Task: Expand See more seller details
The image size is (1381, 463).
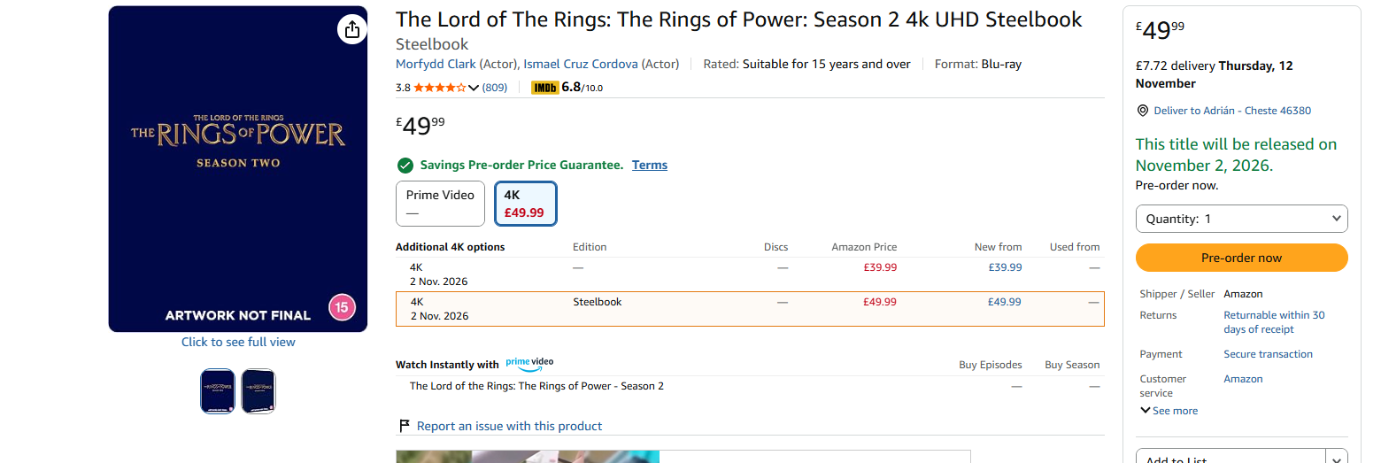Action: pos(1169,411)
